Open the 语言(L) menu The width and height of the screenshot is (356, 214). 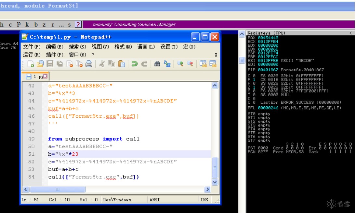point(146,47)
